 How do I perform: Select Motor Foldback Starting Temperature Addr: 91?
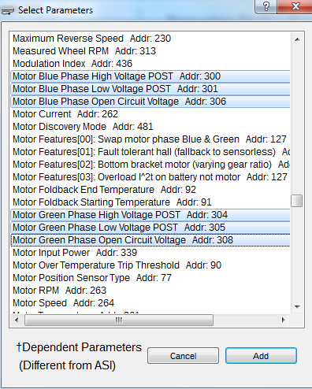point(150,202)
